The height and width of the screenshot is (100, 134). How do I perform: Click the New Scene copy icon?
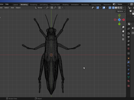(x=131, y=4)
